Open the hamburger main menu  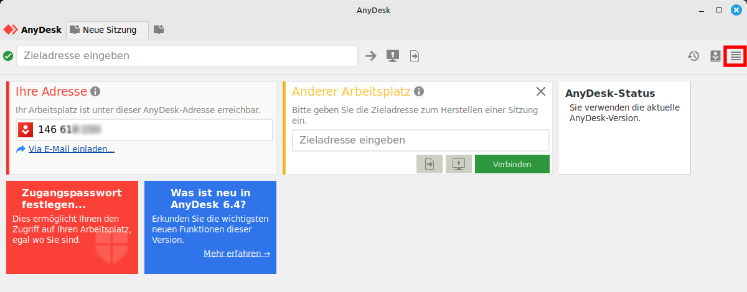pos(736,56)
